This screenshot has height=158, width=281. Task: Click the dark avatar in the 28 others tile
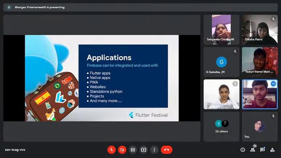coord(225,123)
